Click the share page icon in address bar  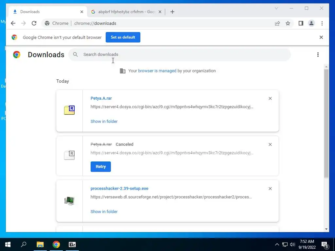pyautogui.click(x=277, y=23)
